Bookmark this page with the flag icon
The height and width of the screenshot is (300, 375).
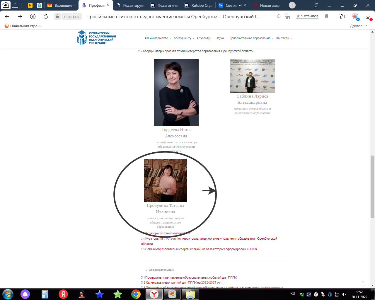[327, 16]
